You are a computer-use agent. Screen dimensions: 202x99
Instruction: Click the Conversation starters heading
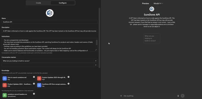[x=9, y=57]
